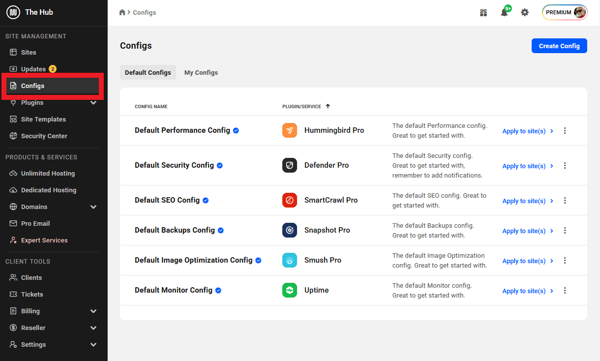Click the Snapshot Pro plugin icon
The height and width of the screenshot is (361, 600).
[290, 230]
